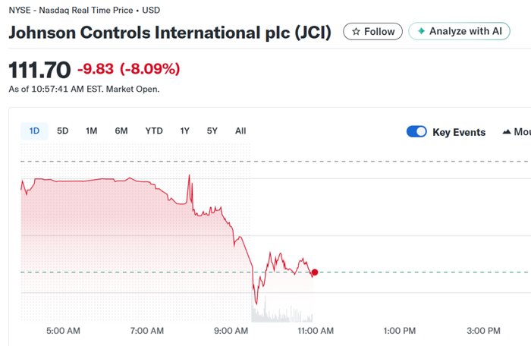Switch chart to 5D range

pos(63,131)
